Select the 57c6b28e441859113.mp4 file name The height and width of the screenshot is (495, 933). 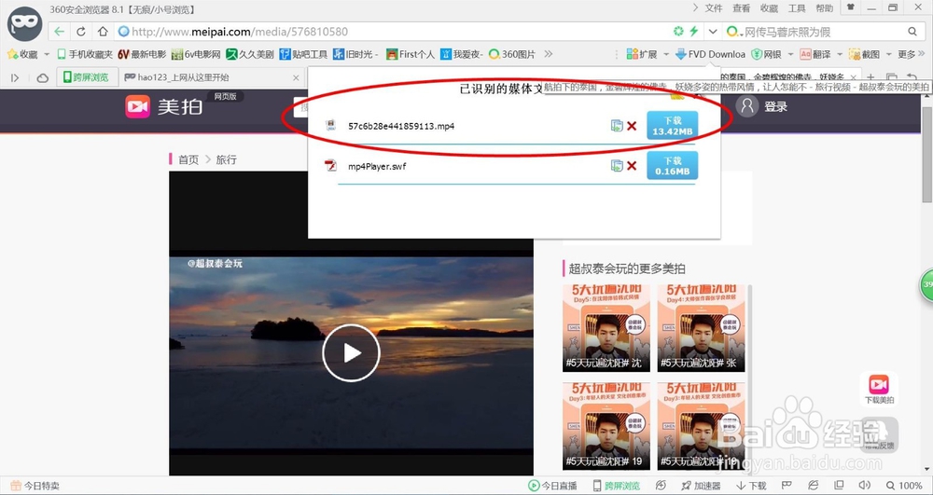coord(401,126)
